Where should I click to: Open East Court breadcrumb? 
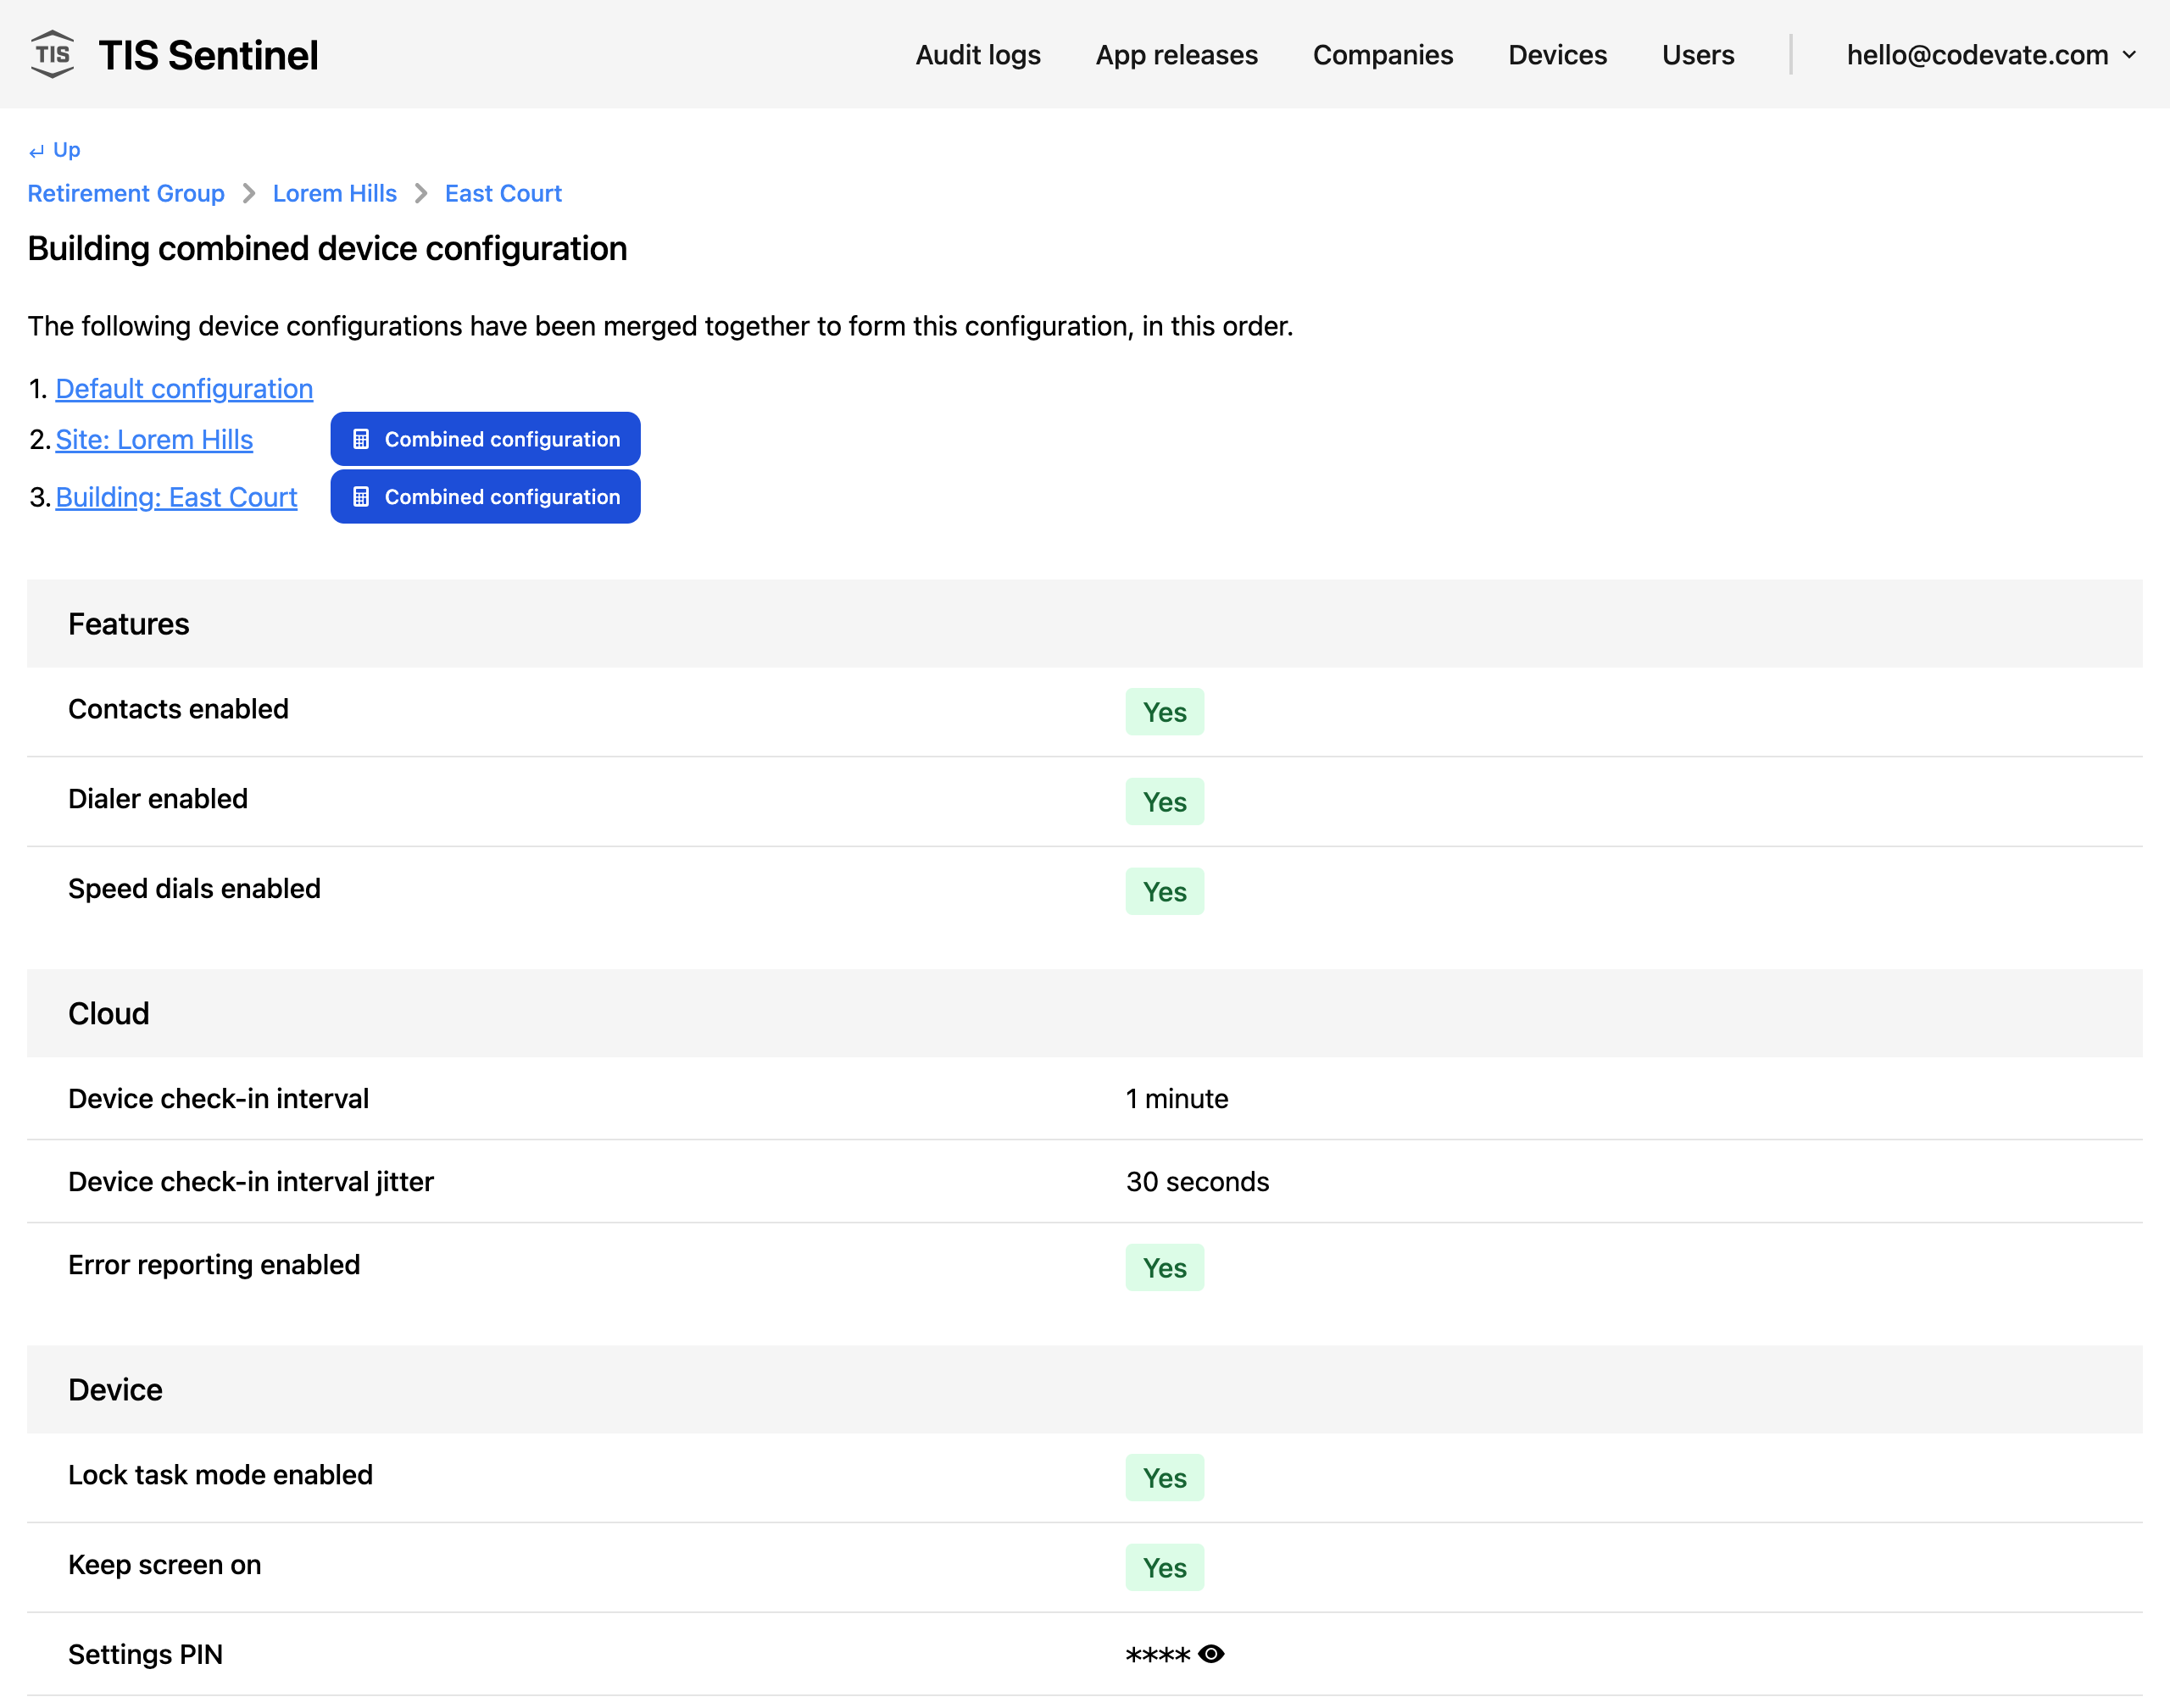click(x=504, y=193)
